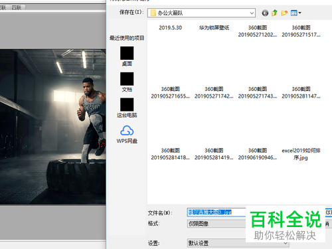Click the athlete preview image
Screen dimensions: 332x249
[x=52, y=127]
